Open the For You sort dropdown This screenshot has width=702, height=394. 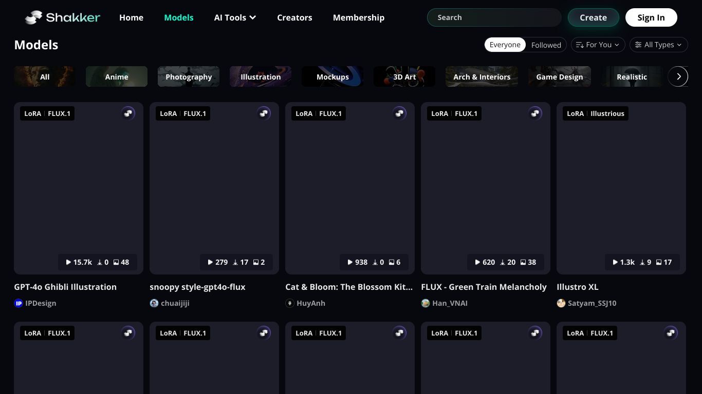(598, 45)
